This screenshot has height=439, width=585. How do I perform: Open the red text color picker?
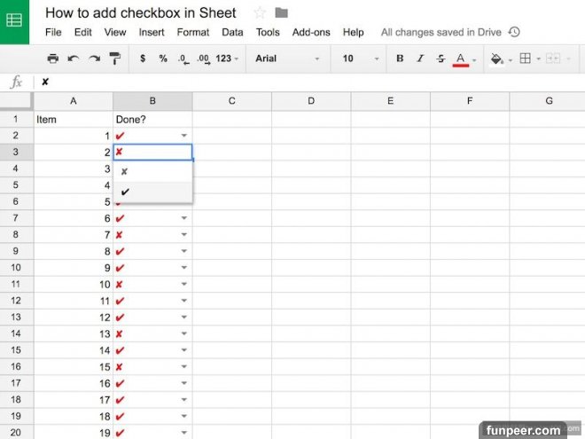coord(461,59)
